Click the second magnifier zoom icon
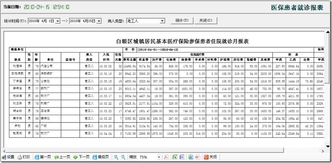 point(123,157)
